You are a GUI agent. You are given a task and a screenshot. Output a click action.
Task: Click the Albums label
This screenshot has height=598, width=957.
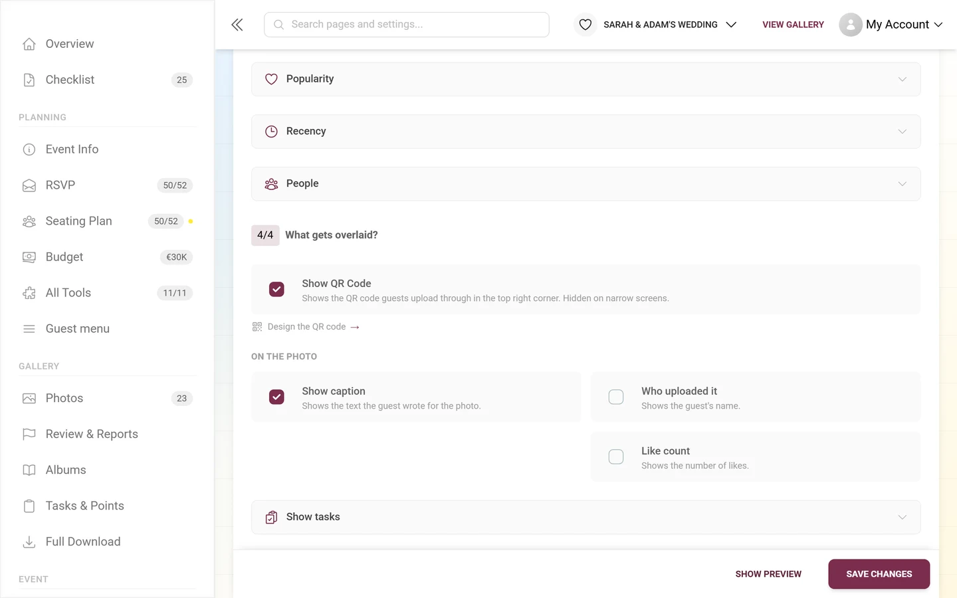point(66,470)
